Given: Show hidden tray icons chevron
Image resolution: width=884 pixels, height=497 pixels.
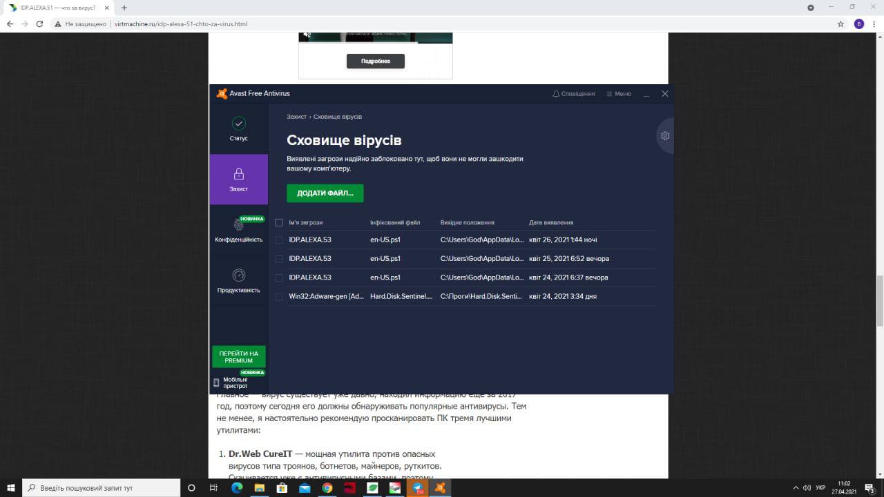Looking at the screenshot, I should (796, 488).
